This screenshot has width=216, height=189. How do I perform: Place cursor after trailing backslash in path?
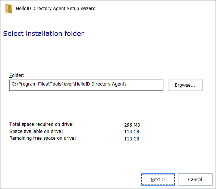[126, 84]
